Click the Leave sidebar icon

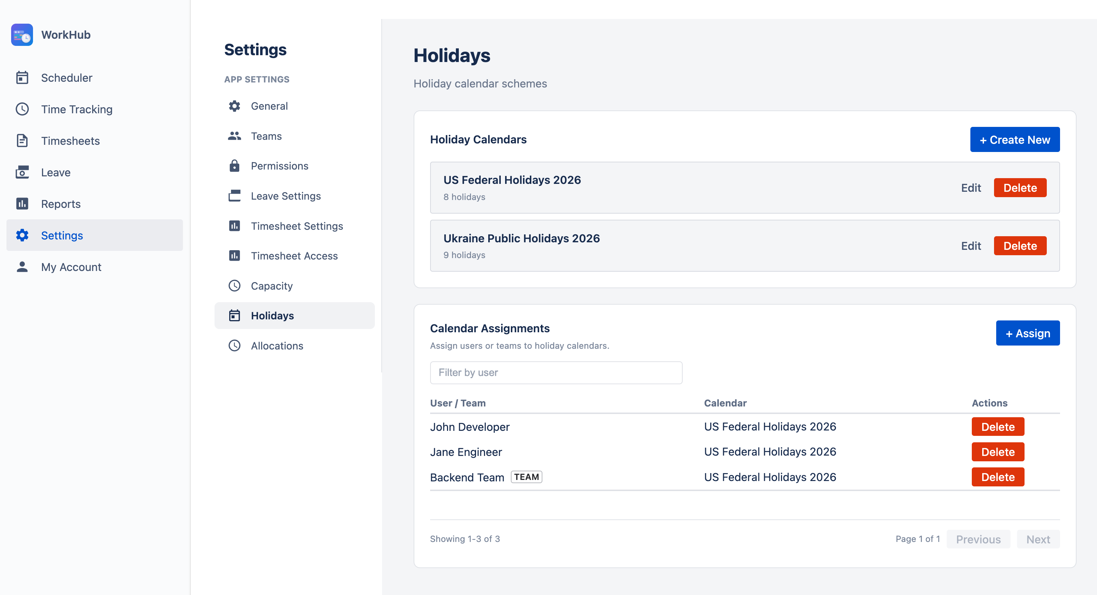(x=22, y=172)
